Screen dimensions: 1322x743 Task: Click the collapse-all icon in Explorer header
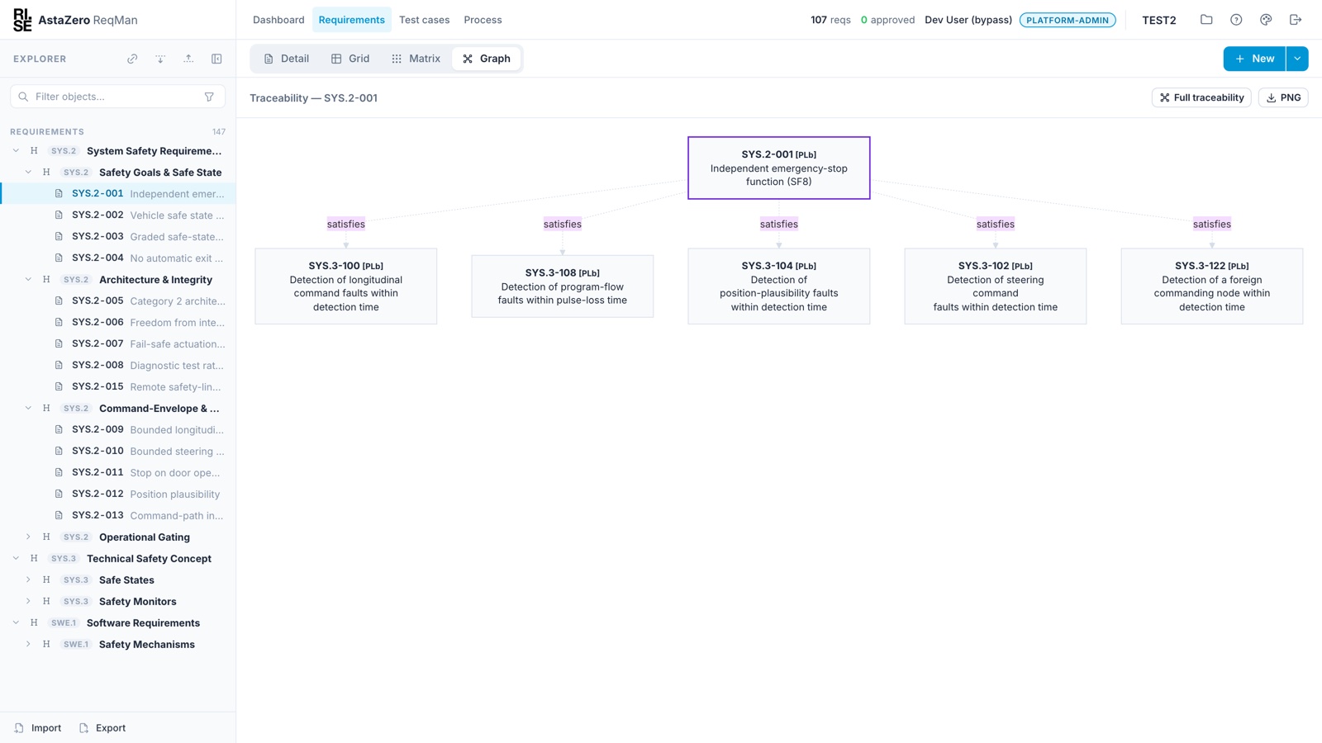click(x=188, y=59)
